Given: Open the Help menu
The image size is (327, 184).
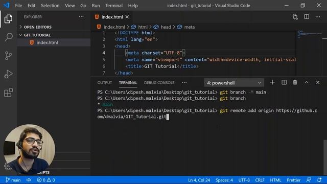Looking at the screenshot, I should click(133, 6).
